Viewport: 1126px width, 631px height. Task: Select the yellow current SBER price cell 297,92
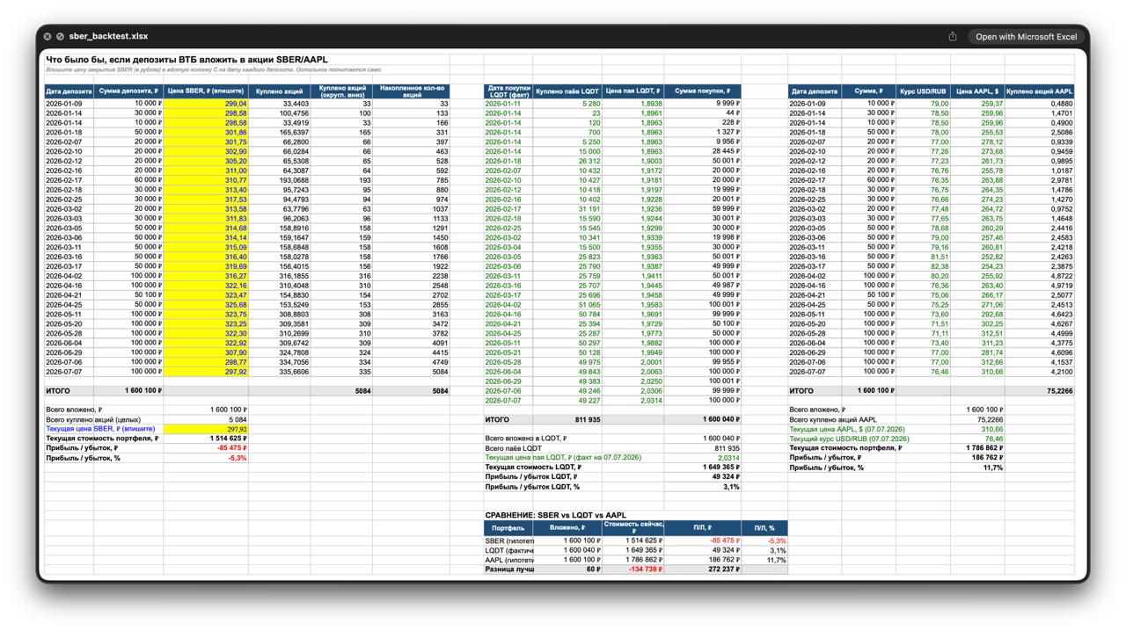(x=206, y=429)
